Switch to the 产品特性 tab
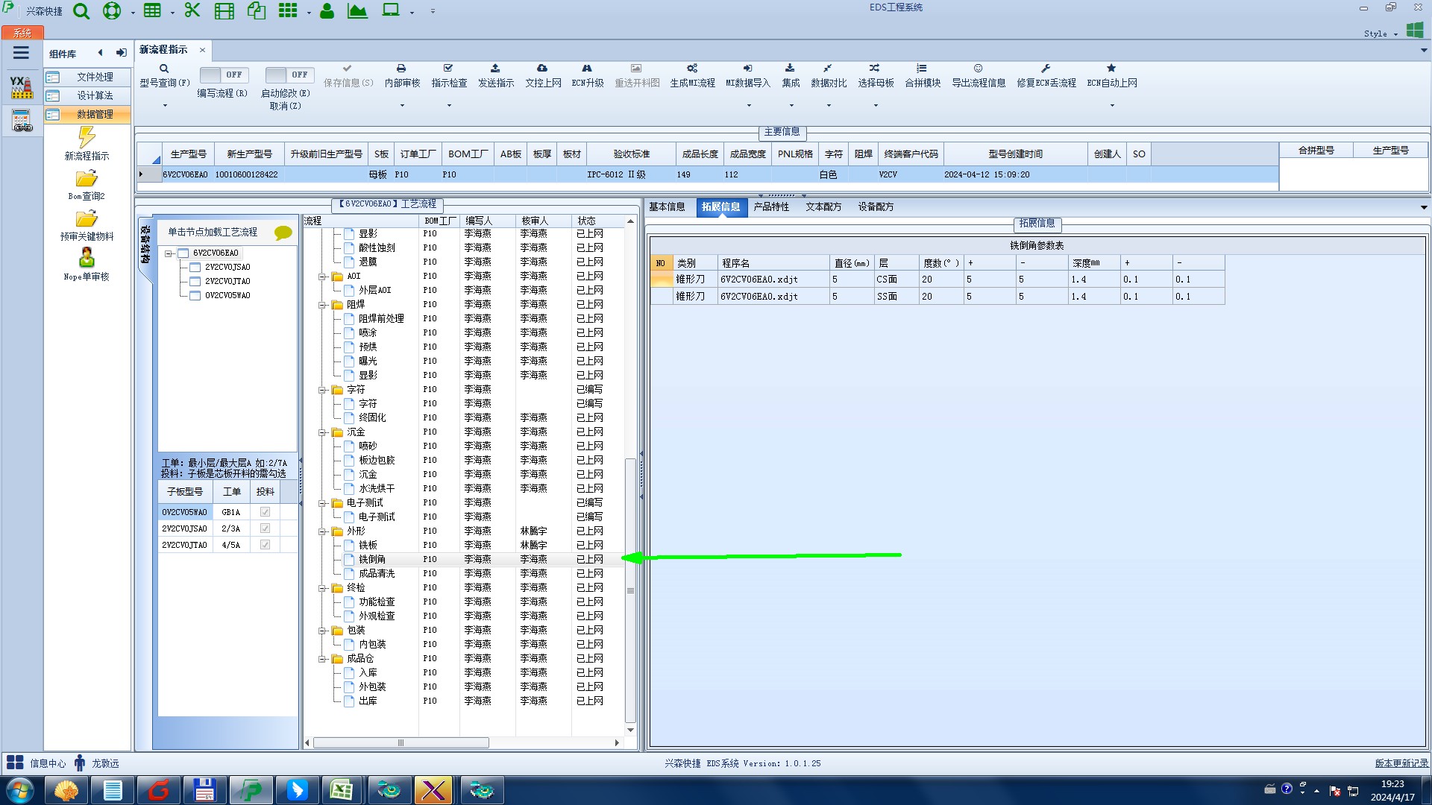The image size is (1432, 805). (x=770, y=206)
